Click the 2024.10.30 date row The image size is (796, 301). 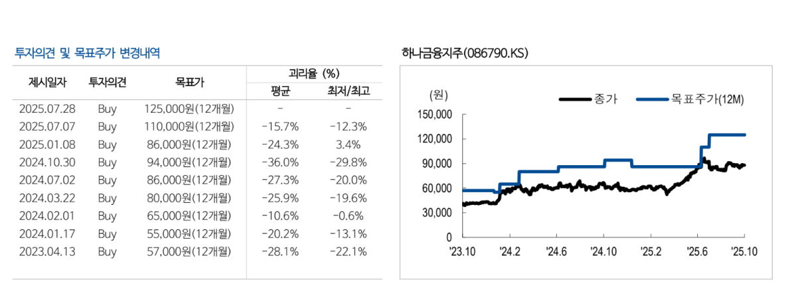[x=48, y=162]
